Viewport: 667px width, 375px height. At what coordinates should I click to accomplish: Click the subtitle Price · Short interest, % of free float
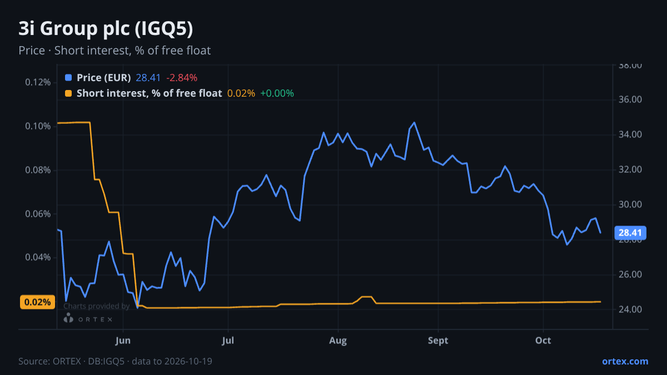[115, 51]
